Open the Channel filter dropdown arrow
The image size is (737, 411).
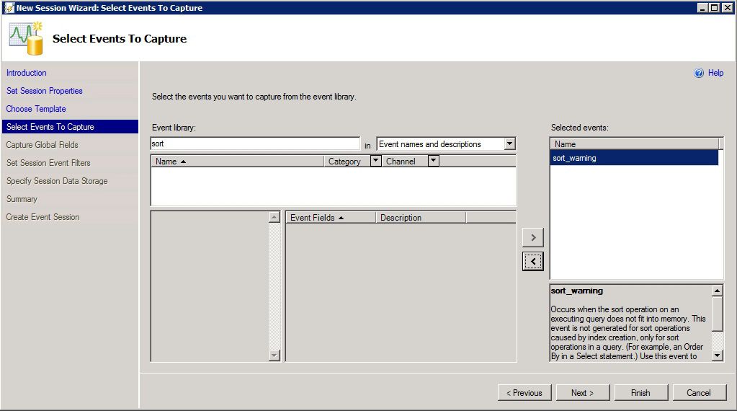click(x=434, y=161)
